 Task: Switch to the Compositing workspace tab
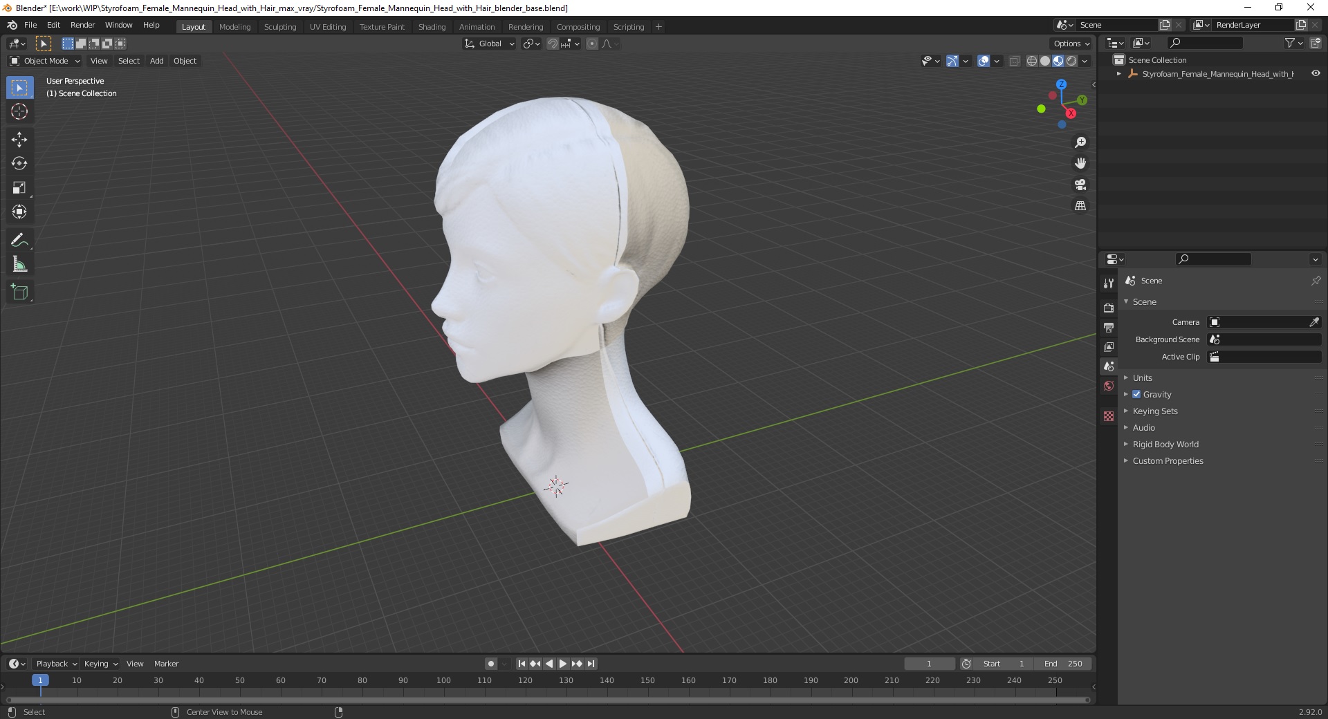578,27
